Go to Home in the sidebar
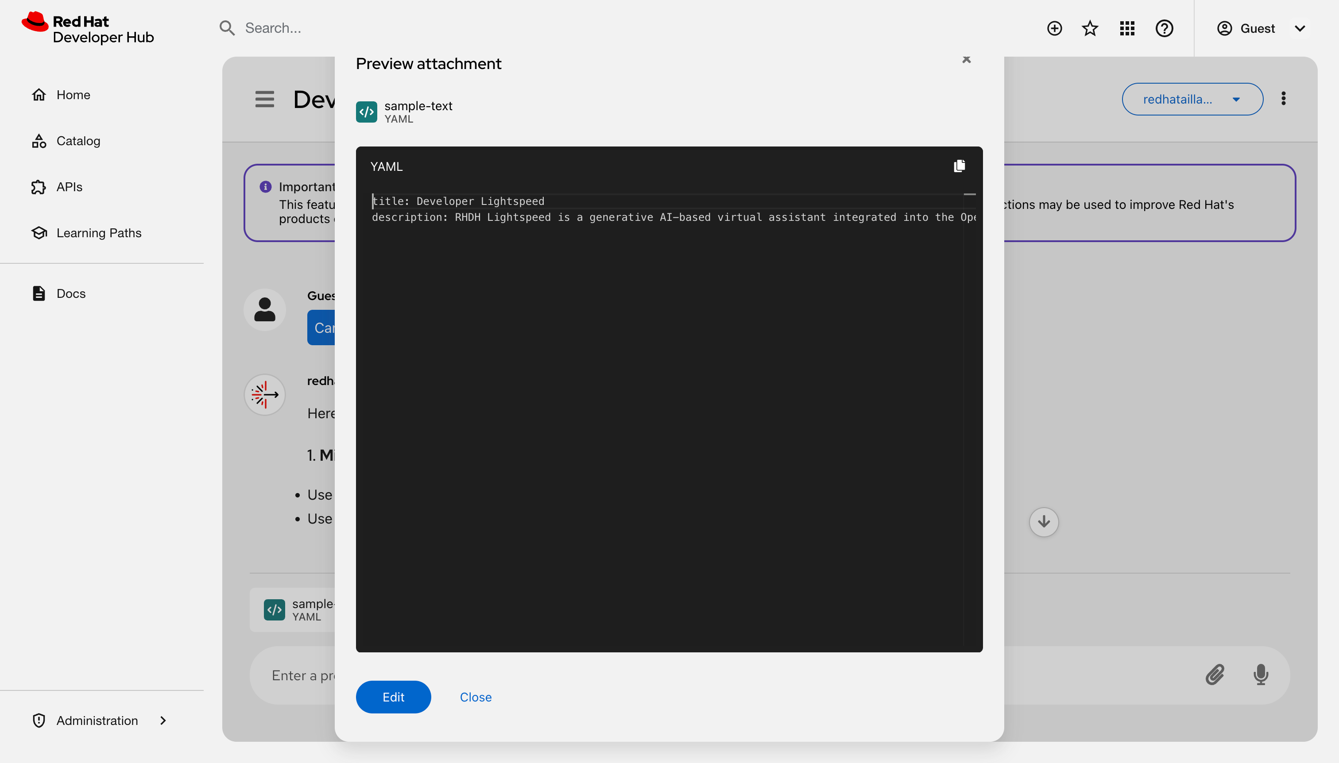The image size is (1339, 763). tap(74, 94)
